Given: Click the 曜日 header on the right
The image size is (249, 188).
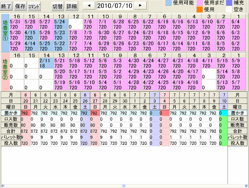Looking at the screenshot, I should (x=237, y=107).
